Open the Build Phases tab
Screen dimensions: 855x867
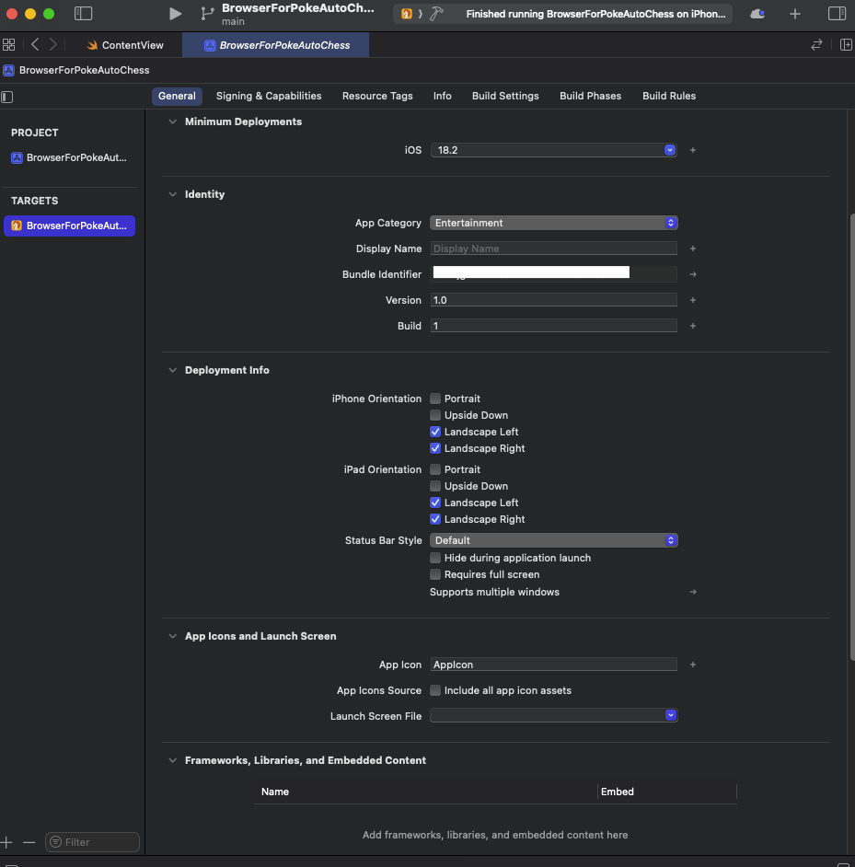591,97
